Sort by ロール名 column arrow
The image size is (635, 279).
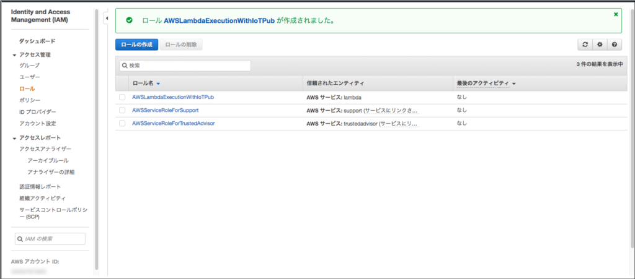159,84
